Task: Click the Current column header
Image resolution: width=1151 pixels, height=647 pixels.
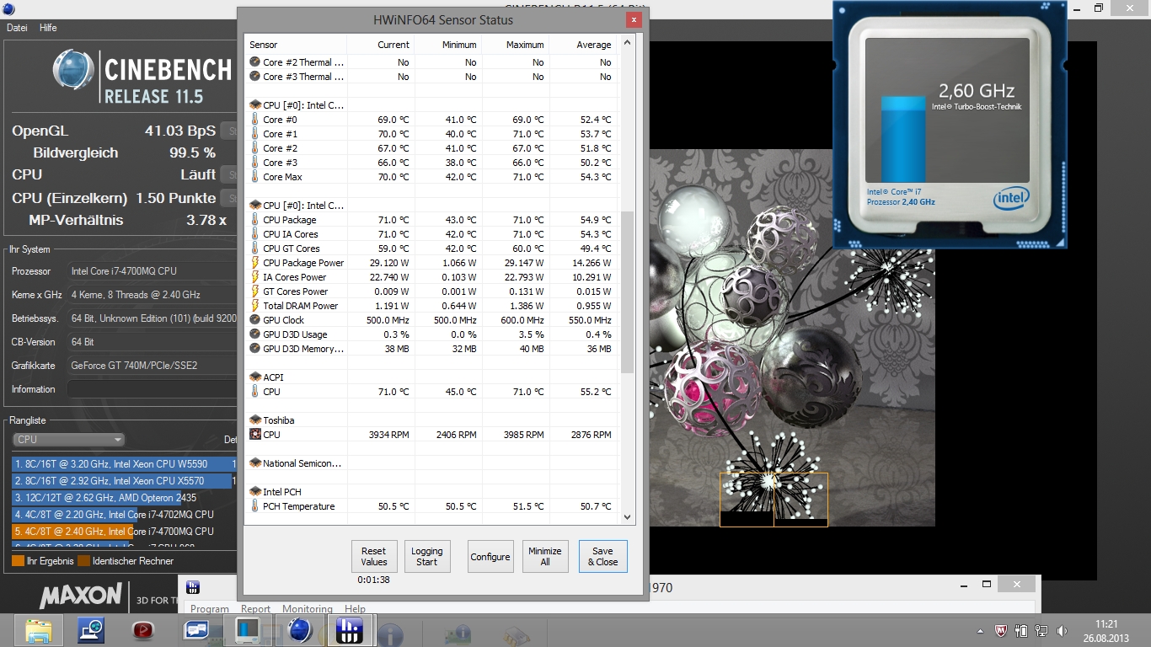Action: click(x=380, y=45)
